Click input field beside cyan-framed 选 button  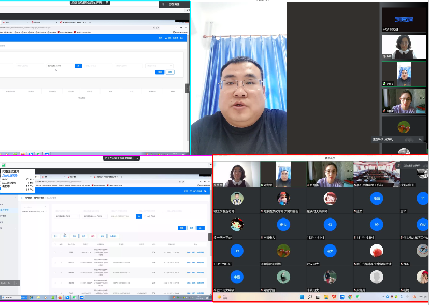tap(60, 66)
